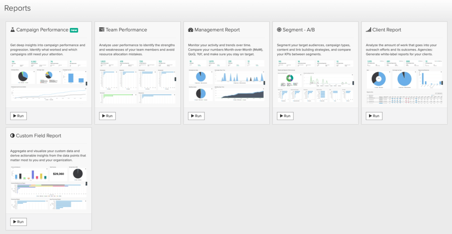This screenshot has width=452, height=234.
Task: Click the green 'new' badge
Action: pos(74,30)
